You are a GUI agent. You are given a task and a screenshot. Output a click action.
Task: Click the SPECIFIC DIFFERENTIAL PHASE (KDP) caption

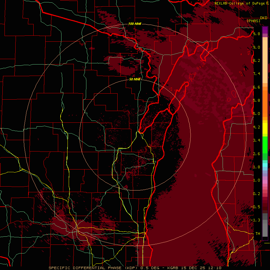(x=94, y=268)
